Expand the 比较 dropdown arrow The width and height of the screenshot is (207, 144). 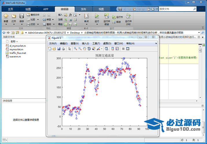pos(38,20)
